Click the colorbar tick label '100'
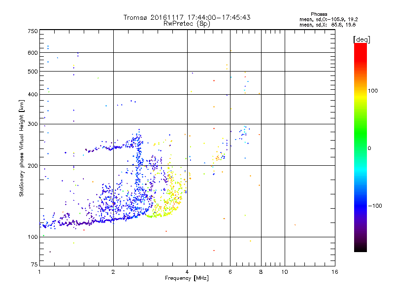Image resolution: width=394 pixels, height=296 pixels. pyautogui.click(x=373, y=91)
